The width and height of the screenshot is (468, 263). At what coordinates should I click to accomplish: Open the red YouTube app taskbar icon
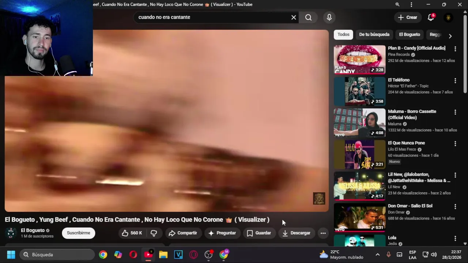point(148,255)
